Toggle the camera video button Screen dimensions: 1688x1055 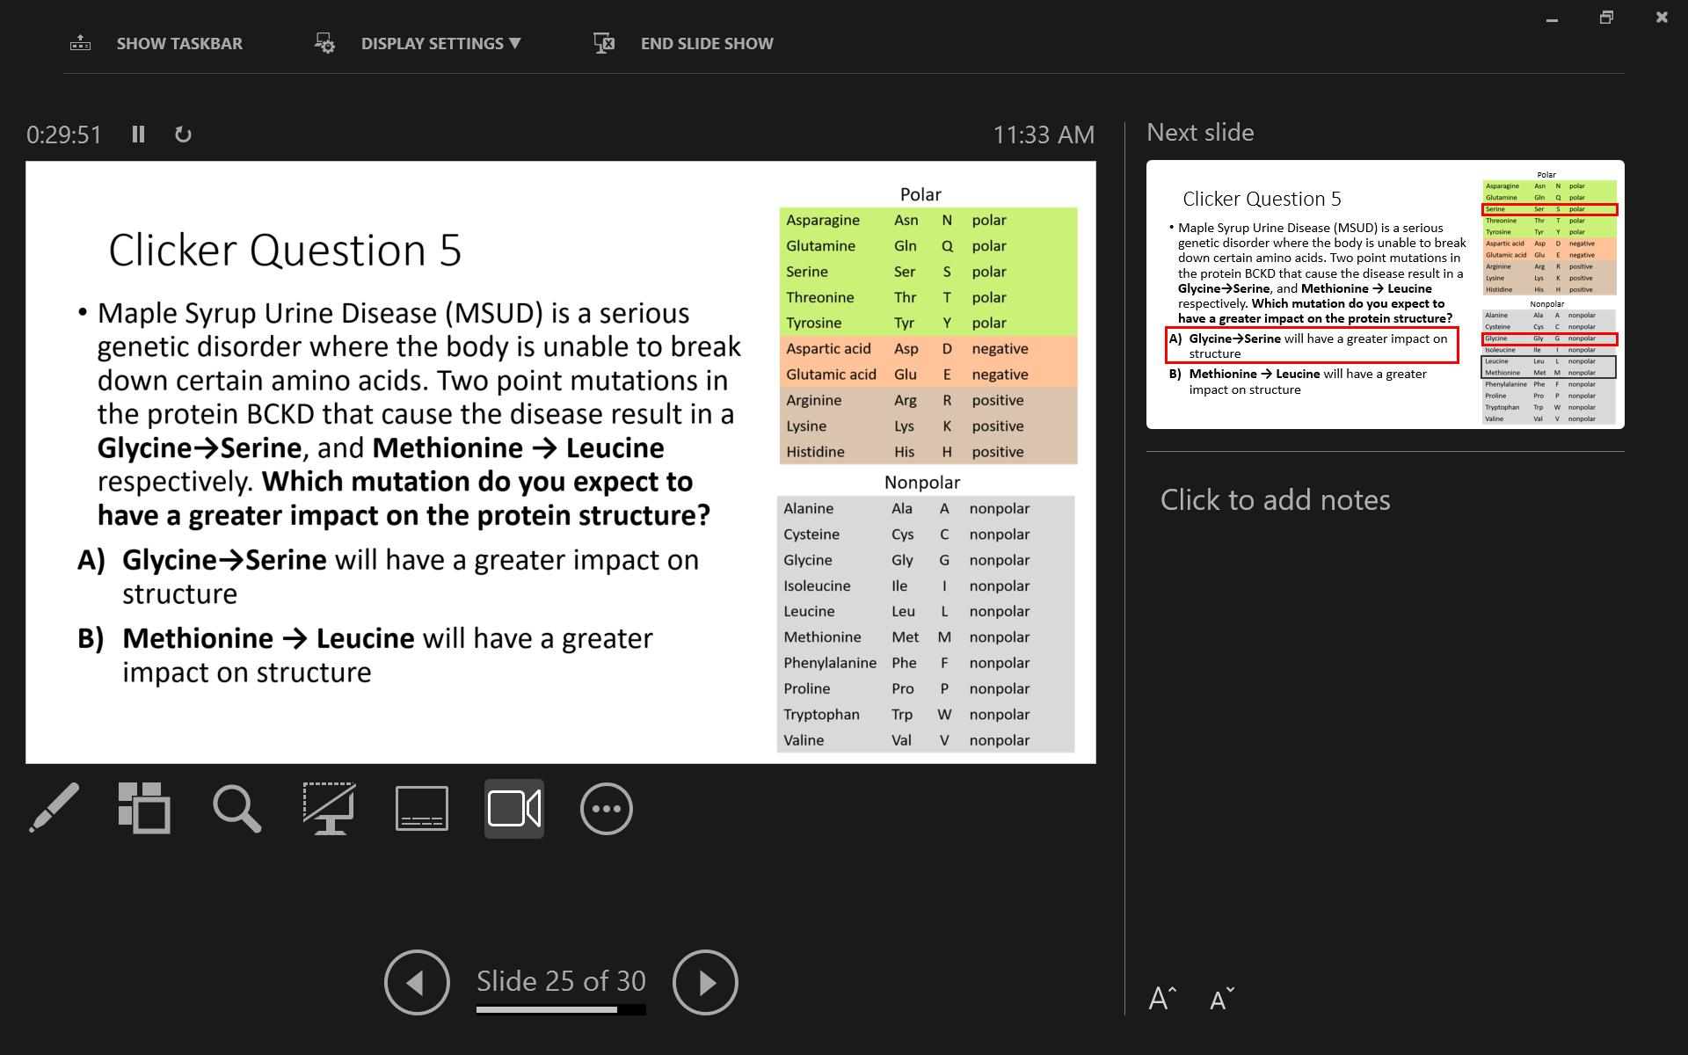pos(514,808)
